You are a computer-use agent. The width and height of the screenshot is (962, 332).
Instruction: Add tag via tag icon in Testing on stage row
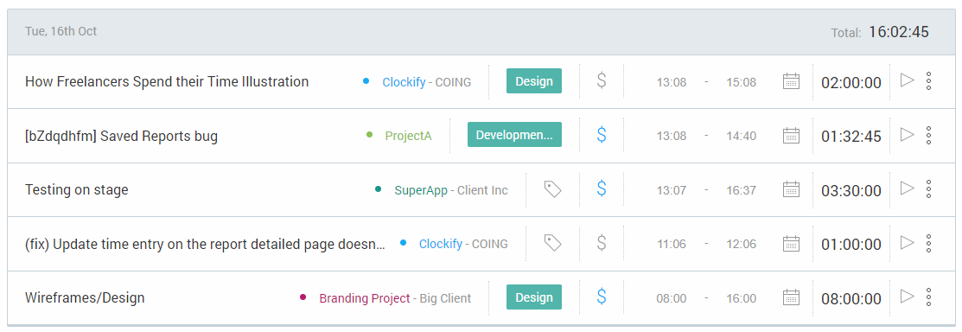(x=553, y=189)
